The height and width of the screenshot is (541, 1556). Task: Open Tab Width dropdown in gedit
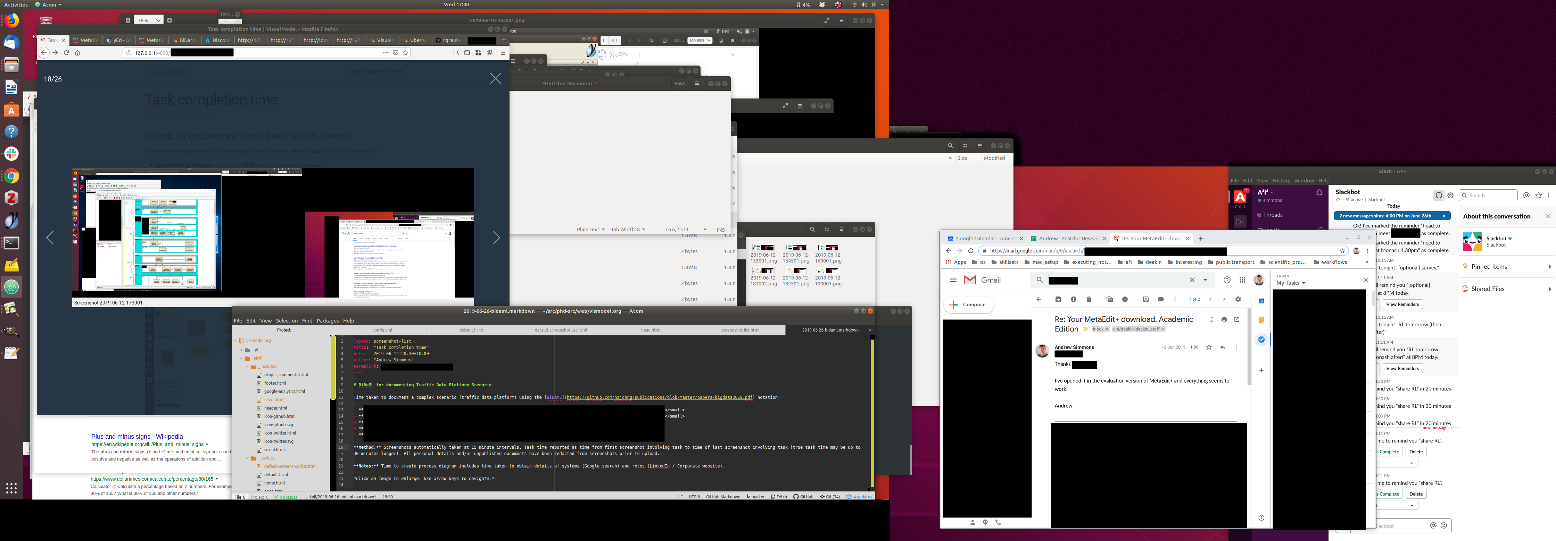click(628, 229)
